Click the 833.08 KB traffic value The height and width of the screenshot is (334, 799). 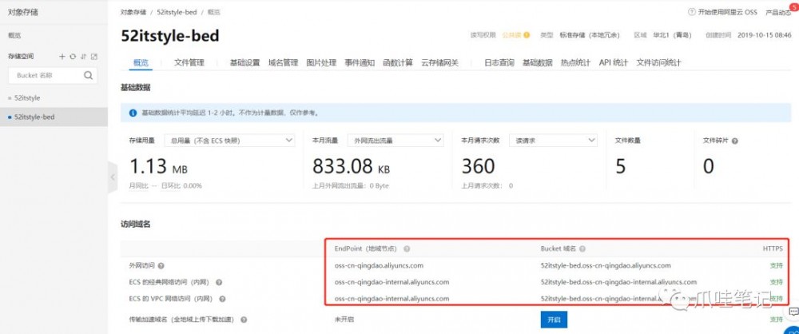[351, 166]
